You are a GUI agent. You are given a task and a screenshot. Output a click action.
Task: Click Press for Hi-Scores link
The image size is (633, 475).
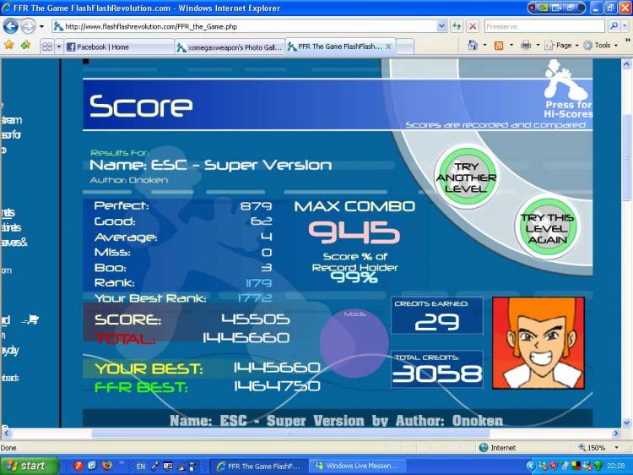pos(568,109)
